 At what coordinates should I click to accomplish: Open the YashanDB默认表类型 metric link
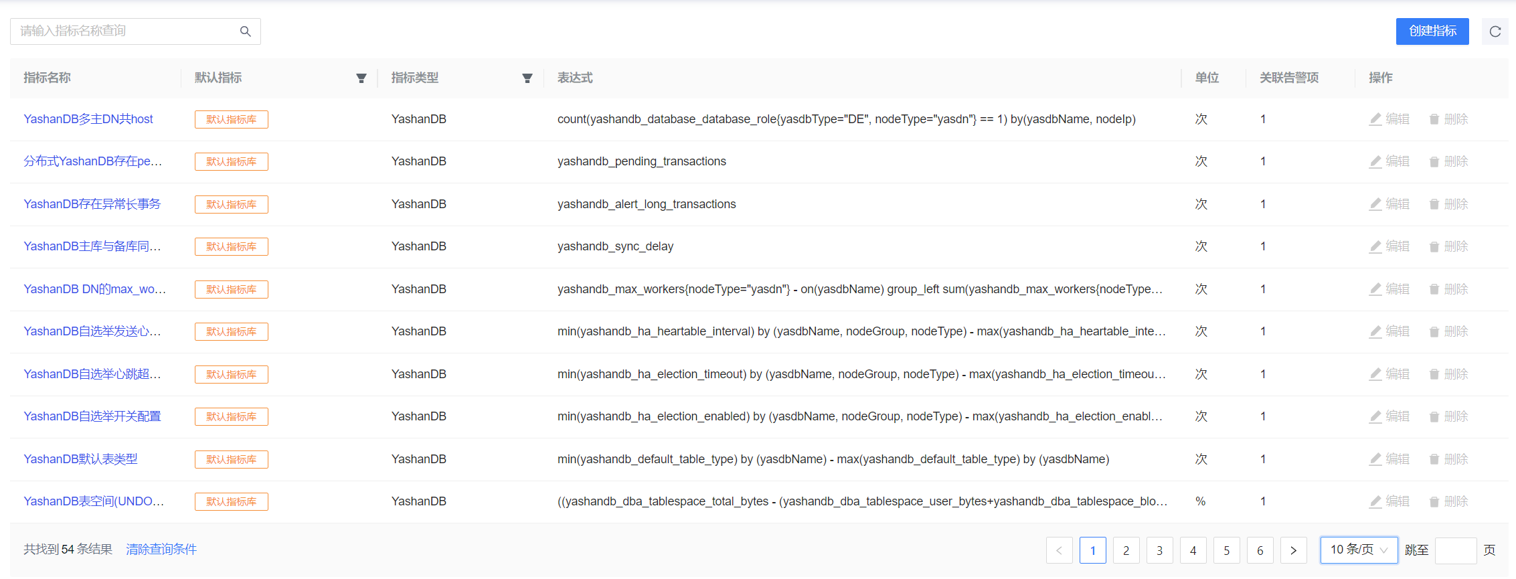80,459
